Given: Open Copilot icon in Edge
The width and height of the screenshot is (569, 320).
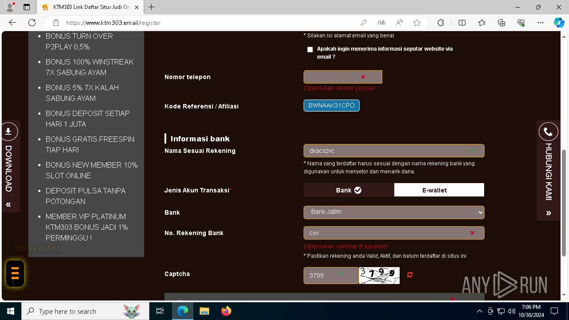Looking at the screenshot, I should click(x=559, y=23).
